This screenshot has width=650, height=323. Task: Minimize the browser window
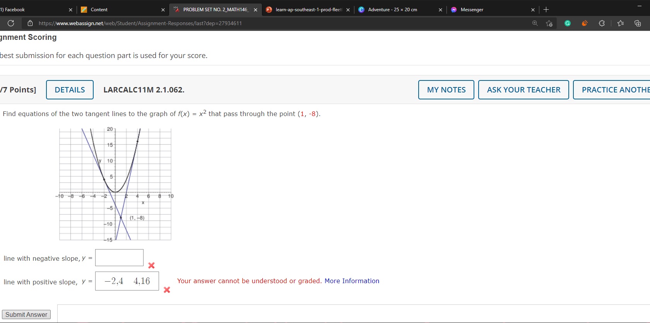639,6
